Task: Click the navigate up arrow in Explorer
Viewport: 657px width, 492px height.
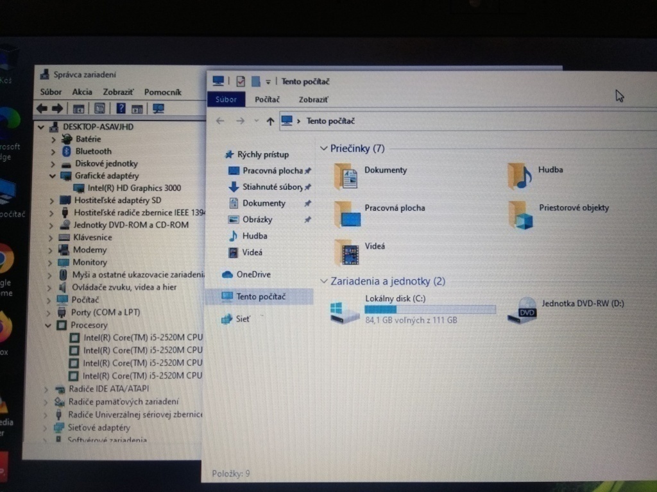Action: [x=270, y=120]
